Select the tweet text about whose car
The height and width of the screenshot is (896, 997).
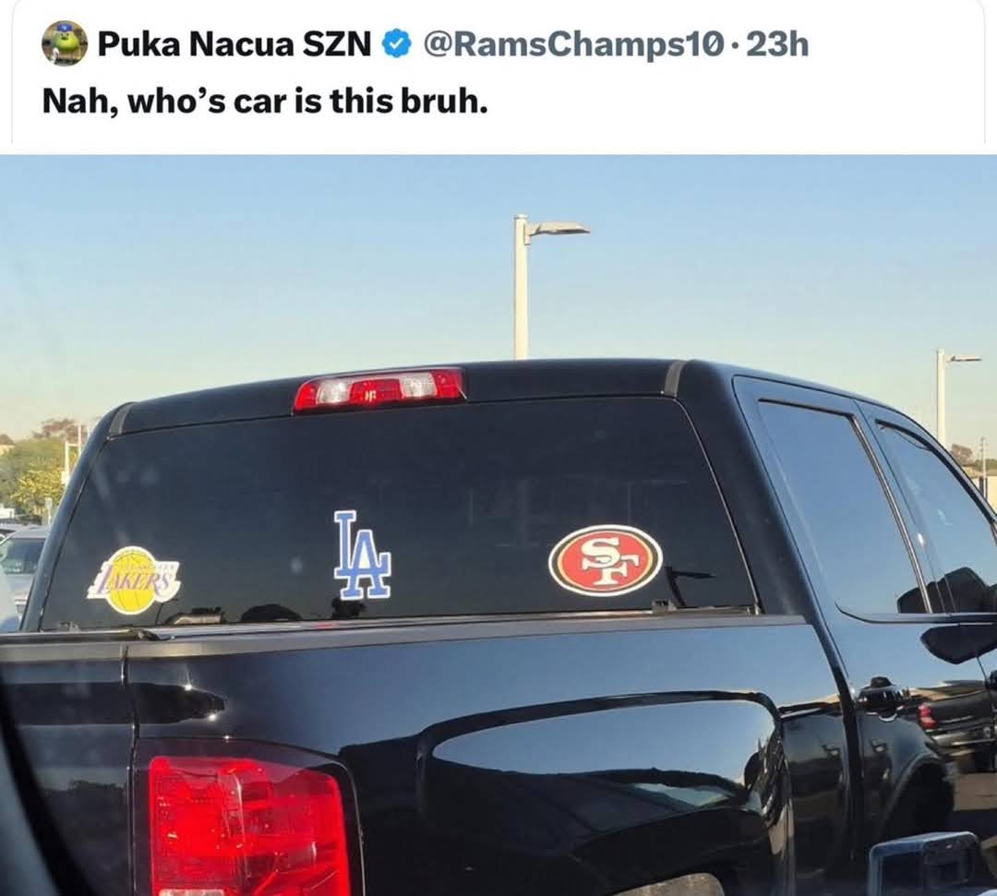265,102
